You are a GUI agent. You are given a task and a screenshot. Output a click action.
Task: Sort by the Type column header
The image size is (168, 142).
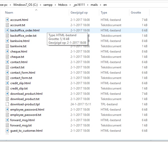[104, 13]
